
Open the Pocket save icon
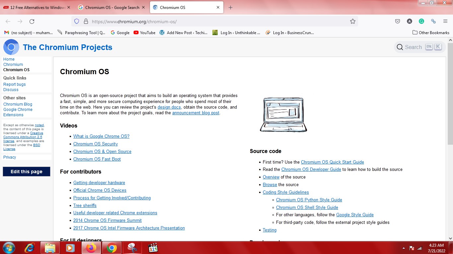(398, 21)
